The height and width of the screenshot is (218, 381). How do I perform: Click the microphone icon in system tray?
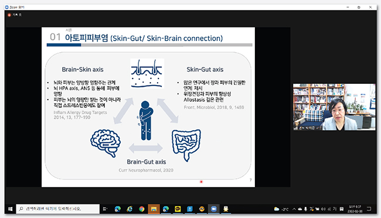(x=305, y=209)
